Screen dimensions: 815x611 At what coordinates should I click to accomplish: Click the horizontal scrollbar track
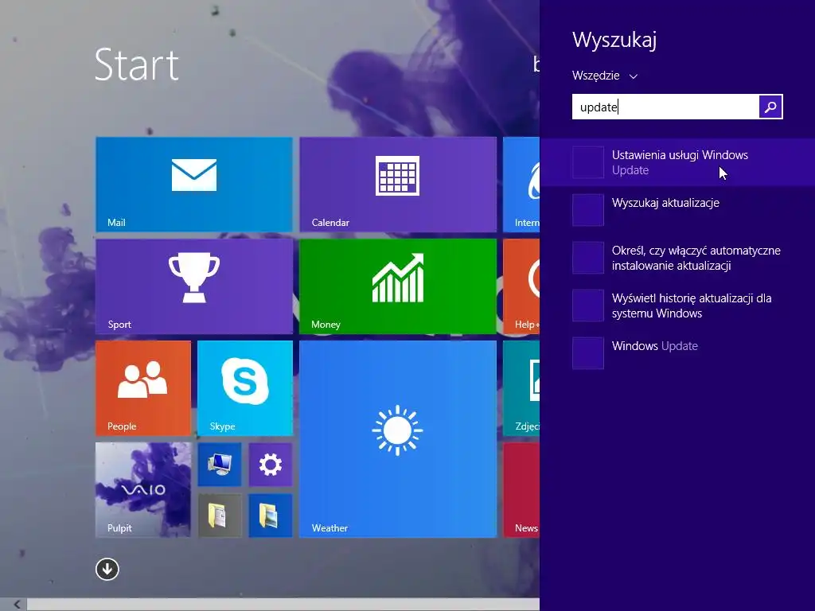(283, 605)
